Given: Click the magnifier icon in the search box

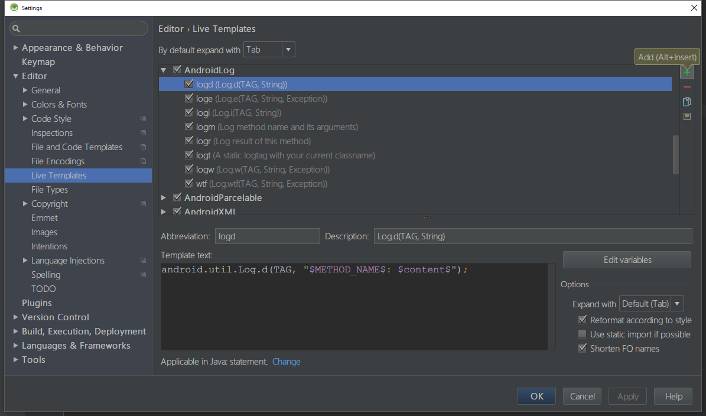Looking at the screenshot, I should coord(16,28).
